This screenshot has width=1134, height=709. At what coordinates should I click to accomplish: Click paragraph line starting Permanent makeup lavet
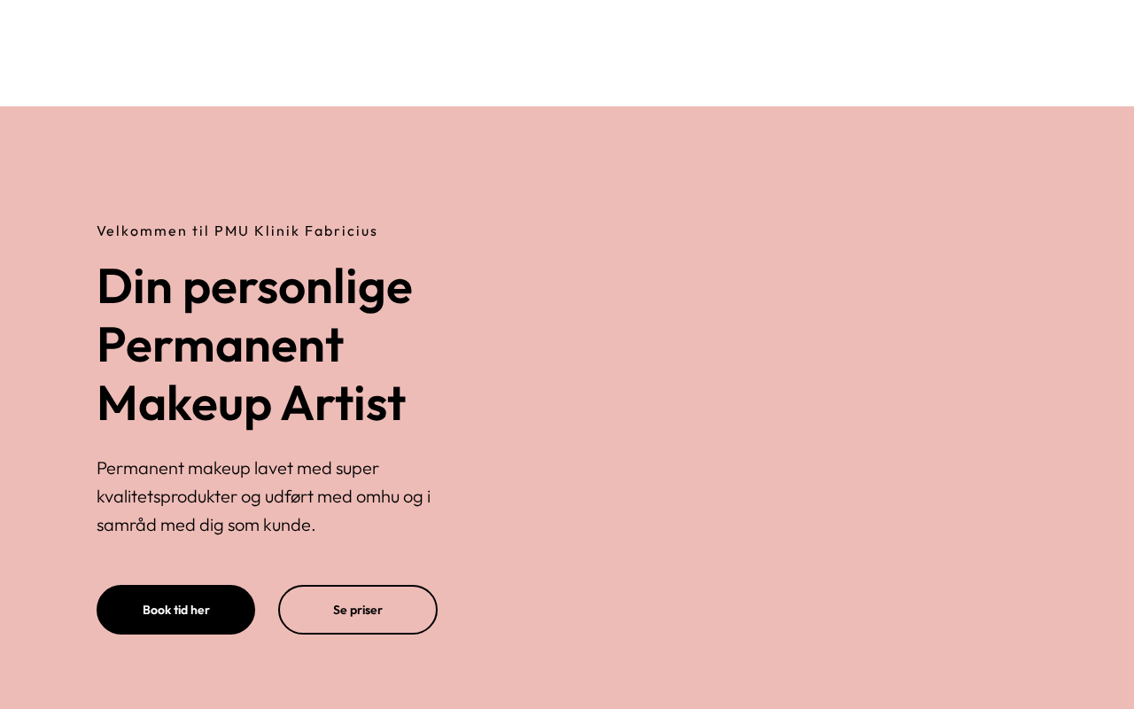pos(237,468)
